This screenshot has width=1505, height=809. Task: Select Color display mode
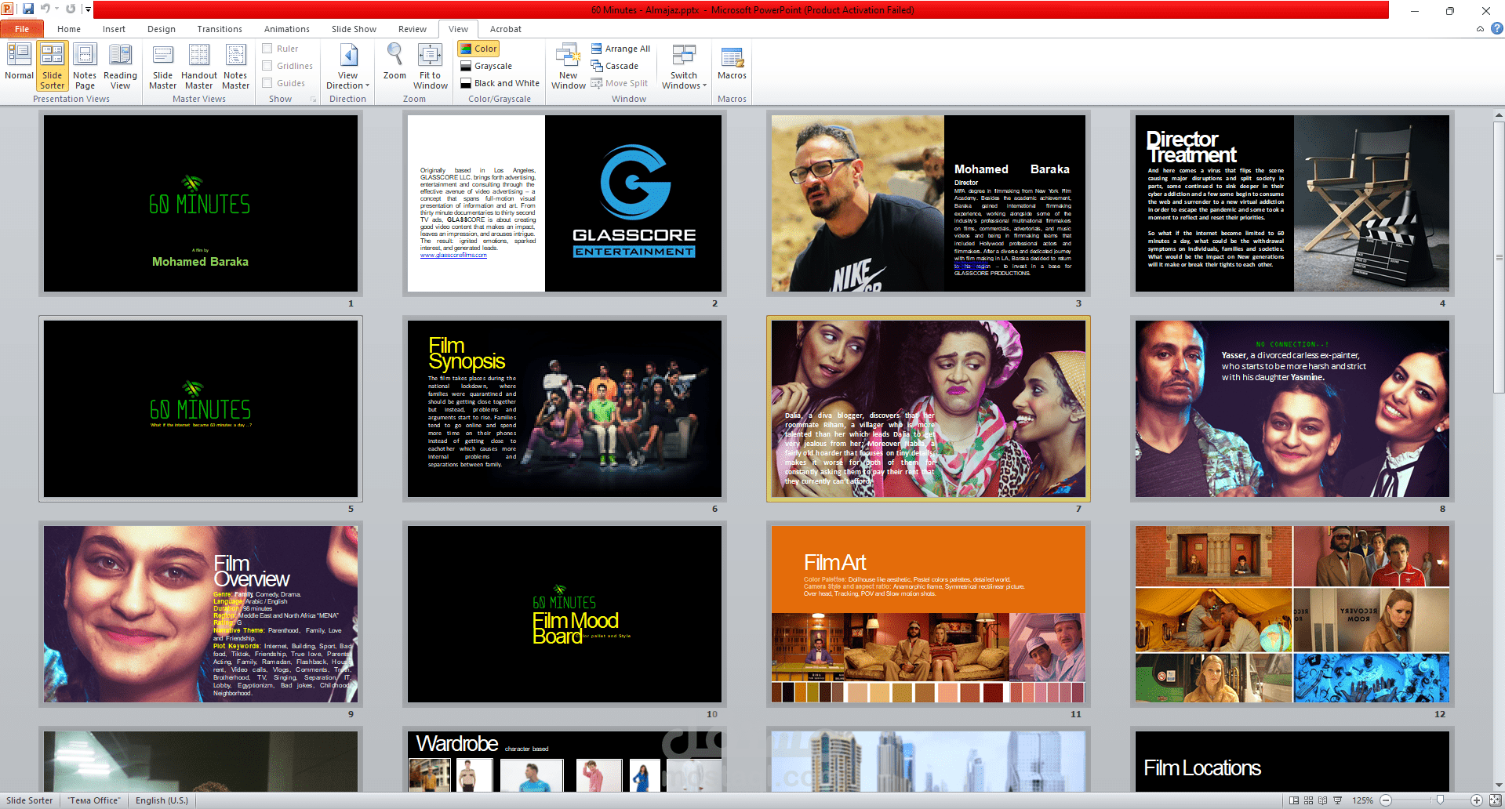478,49
